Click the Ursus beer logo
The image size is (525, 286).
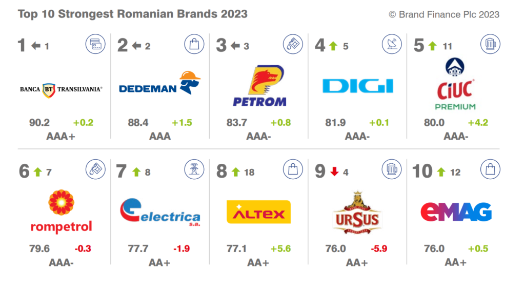pyautogui.click(x=357, y=212)
